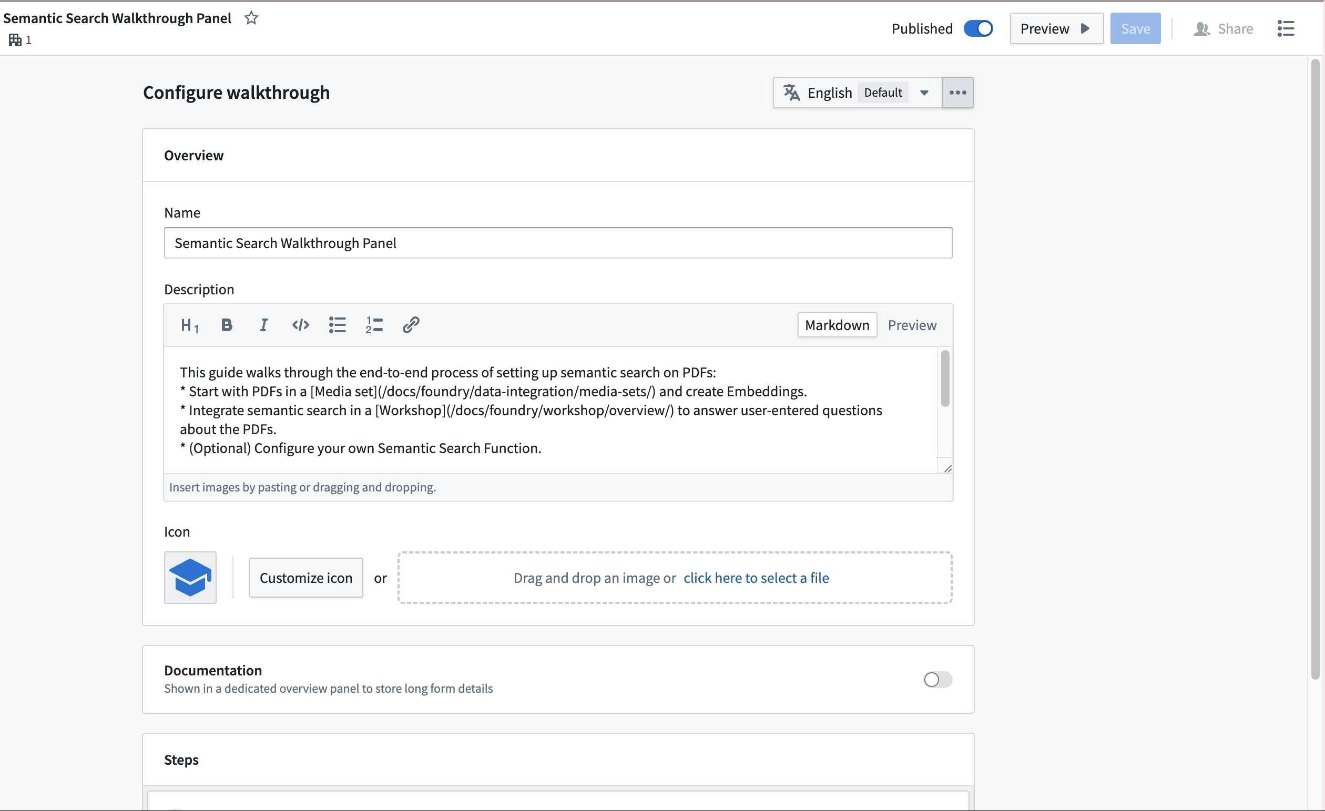Select the unordered list icon

coord(337,325)
